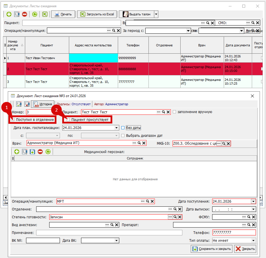Check the 'без даты' checkbox
The width and height of the screenshot is (266, 258).
(x=123, y=128)
